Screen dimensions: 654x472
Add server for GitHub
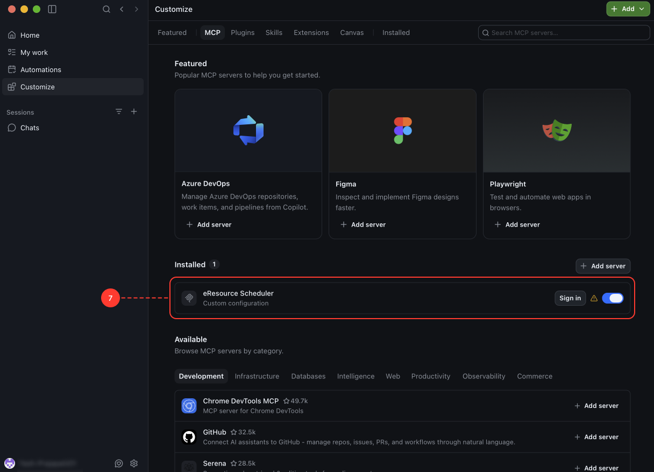[596, 437]
